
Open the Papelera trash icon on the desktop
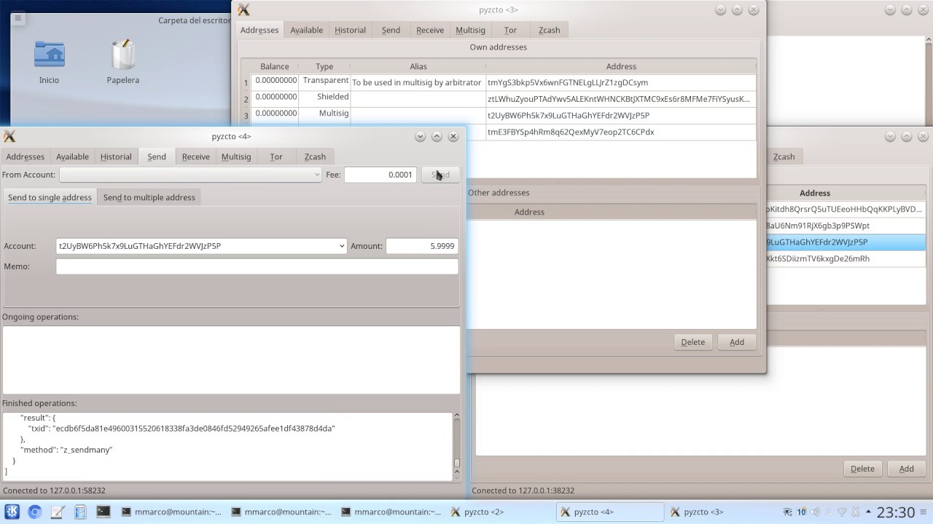coord(122,62)
